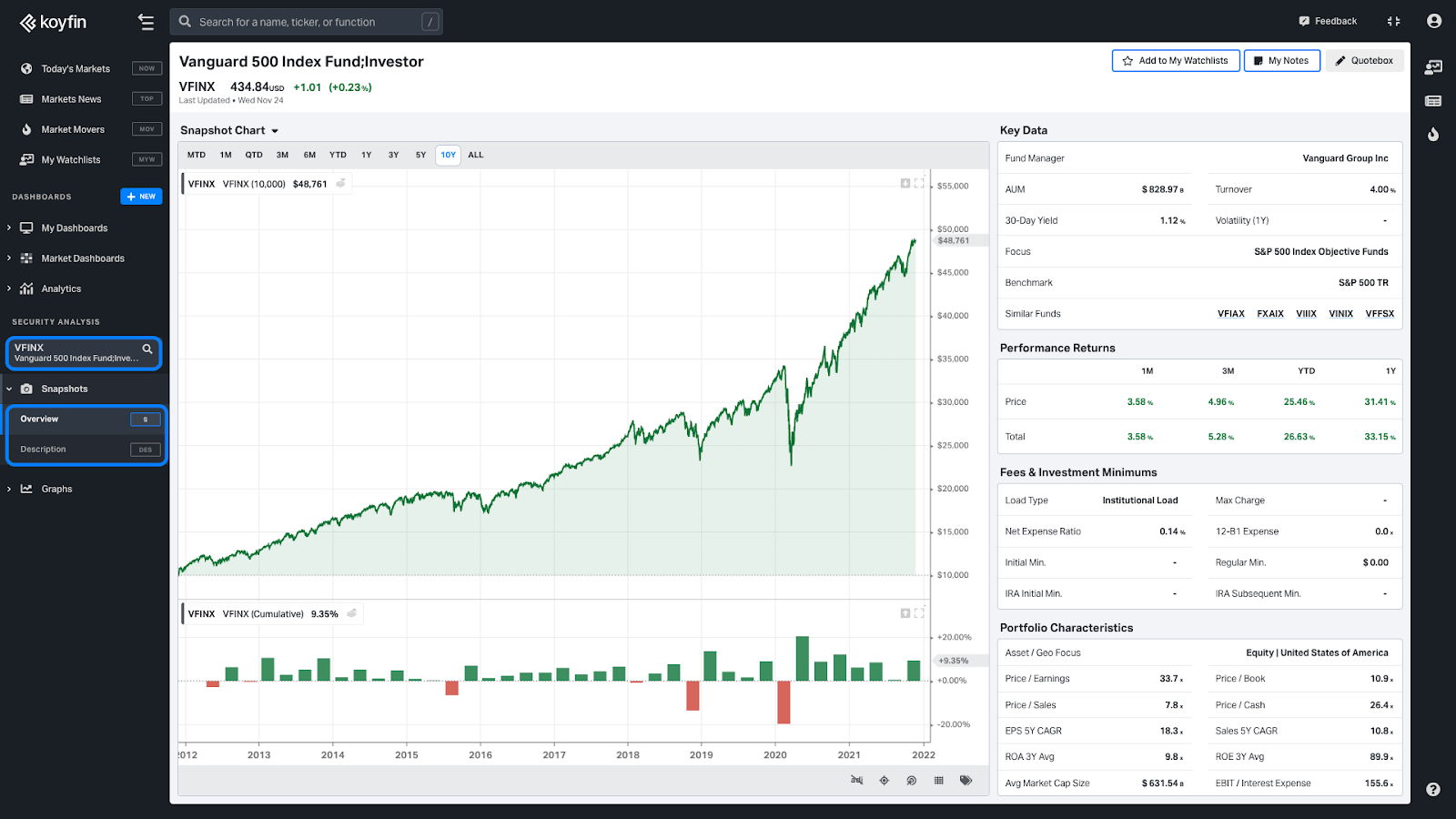Select the 6M chart range
The image size is (1456, 819).
click(x=309, y=155)
